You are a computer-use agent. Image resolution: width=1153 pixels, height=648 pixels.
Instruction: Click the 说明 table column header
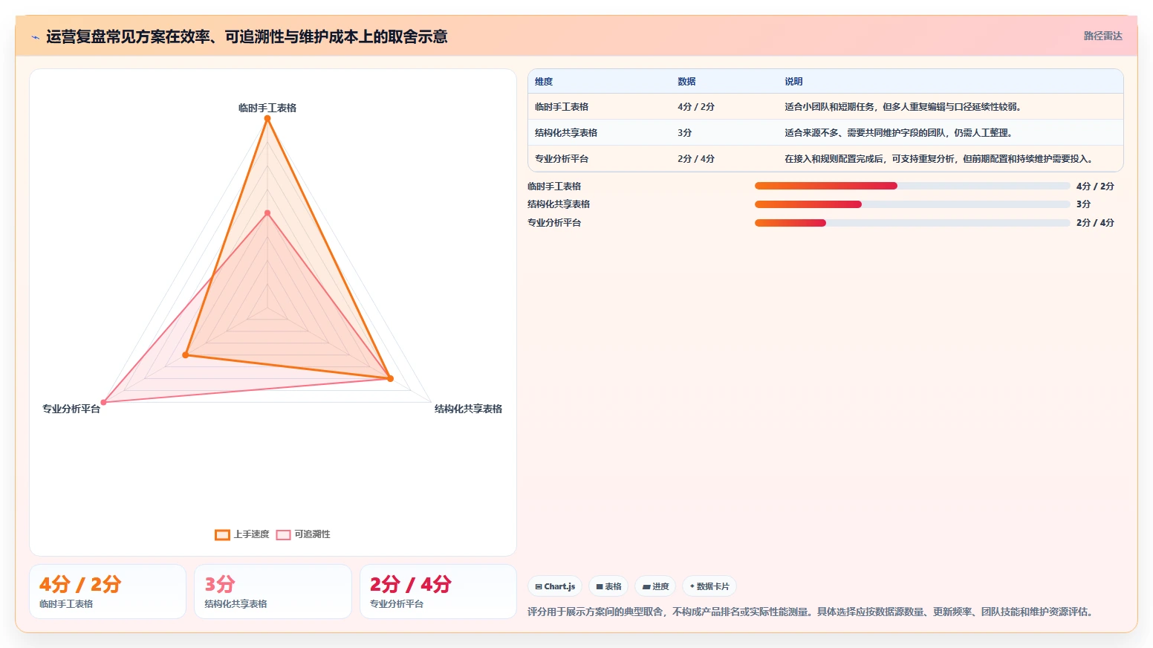click(793, 82)
